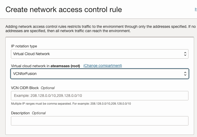Click the "VCN CIDR Block" field label

25,88
